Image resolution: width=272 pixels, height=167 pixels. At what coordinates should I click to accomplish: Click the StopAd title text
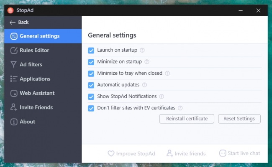point(25,10)
